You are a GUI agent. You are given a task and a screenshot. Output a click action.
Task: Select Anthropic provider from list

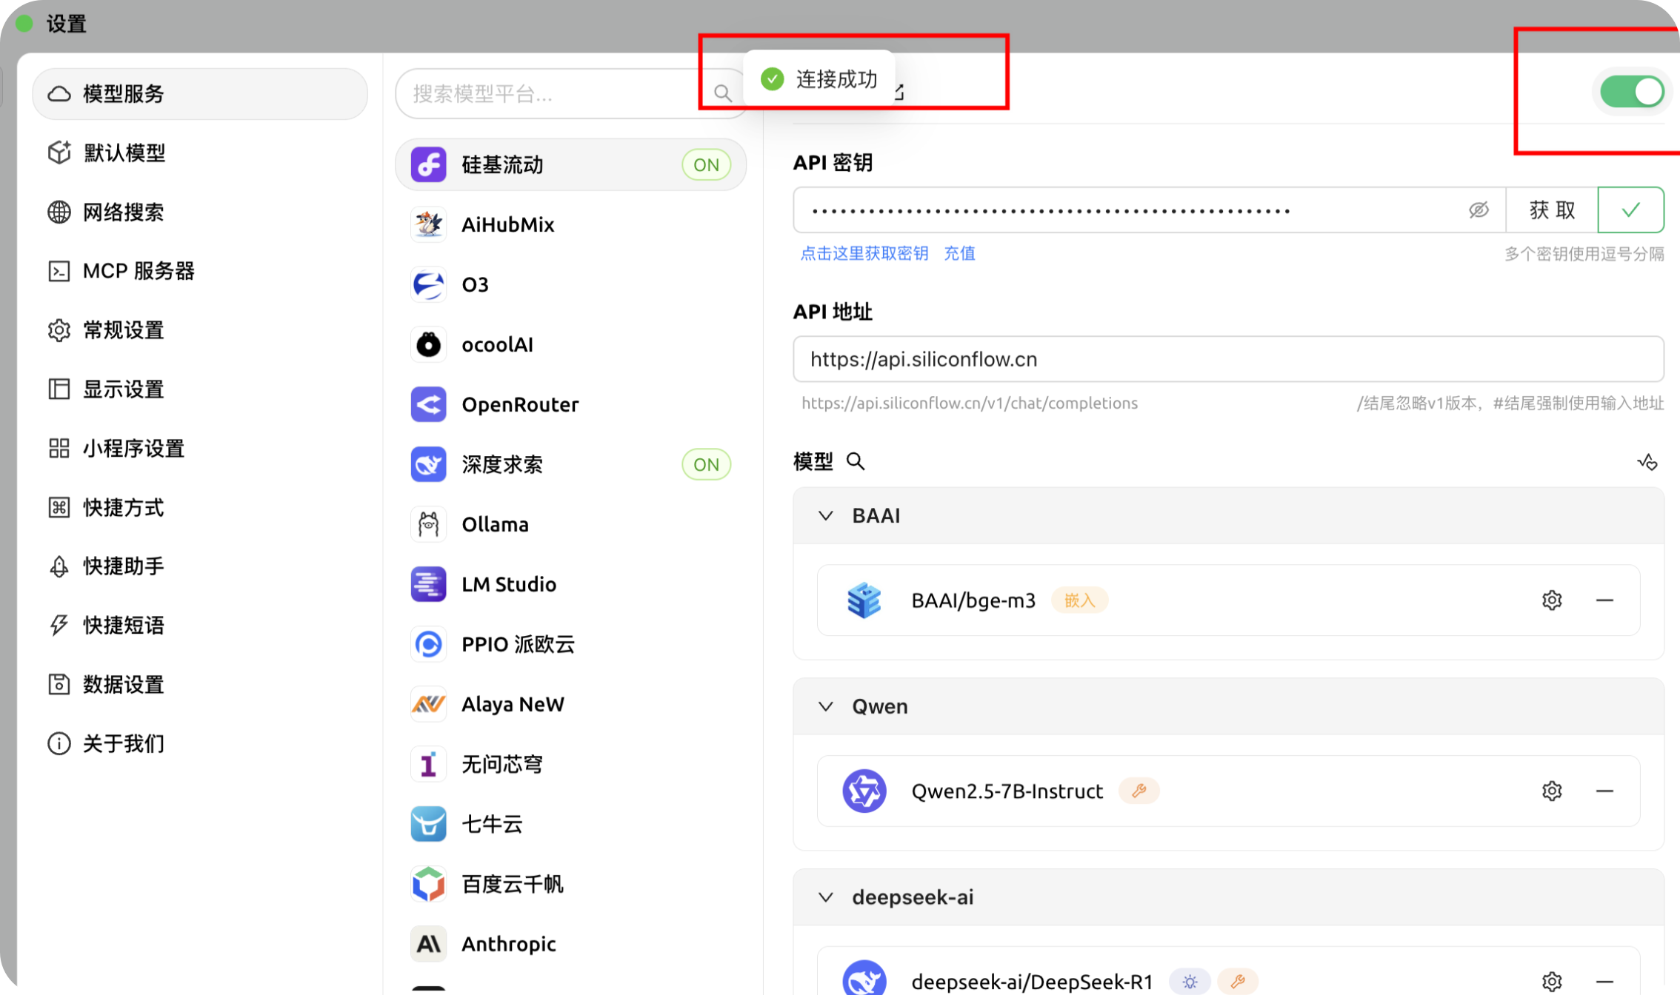[x=508, y=944]
